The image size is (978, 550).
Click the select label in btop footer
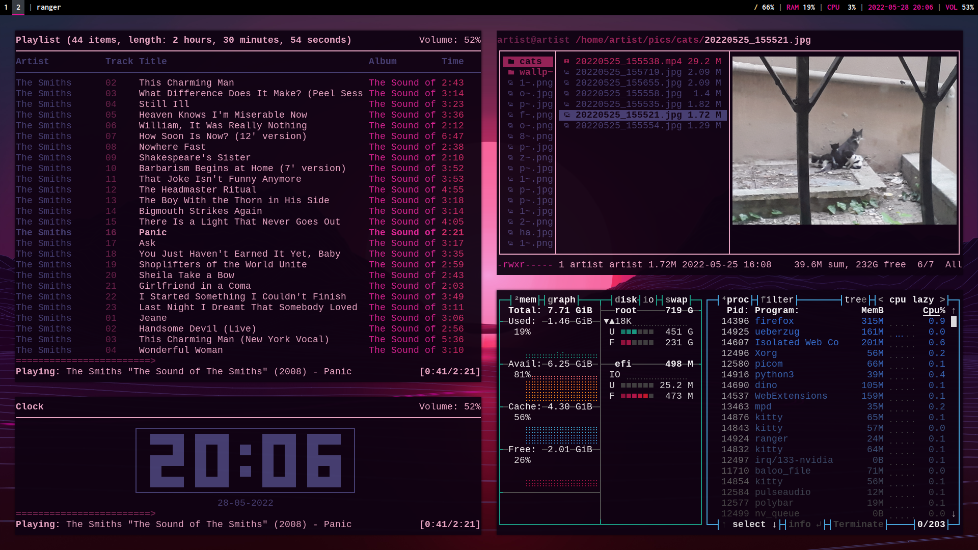tap(749, 525)
